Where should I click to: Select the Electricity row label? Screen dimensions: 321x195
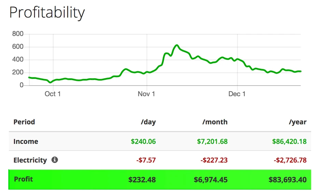coord(30,160)
